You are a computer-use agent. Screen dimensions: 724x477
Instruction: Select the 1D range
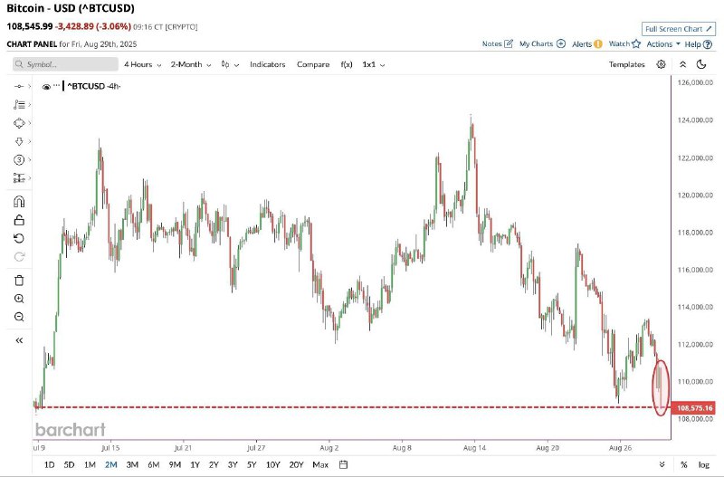pyautogui.click(x=49, y=464)
